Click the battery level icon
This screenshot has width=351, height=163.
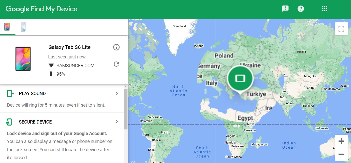(51, 74)
